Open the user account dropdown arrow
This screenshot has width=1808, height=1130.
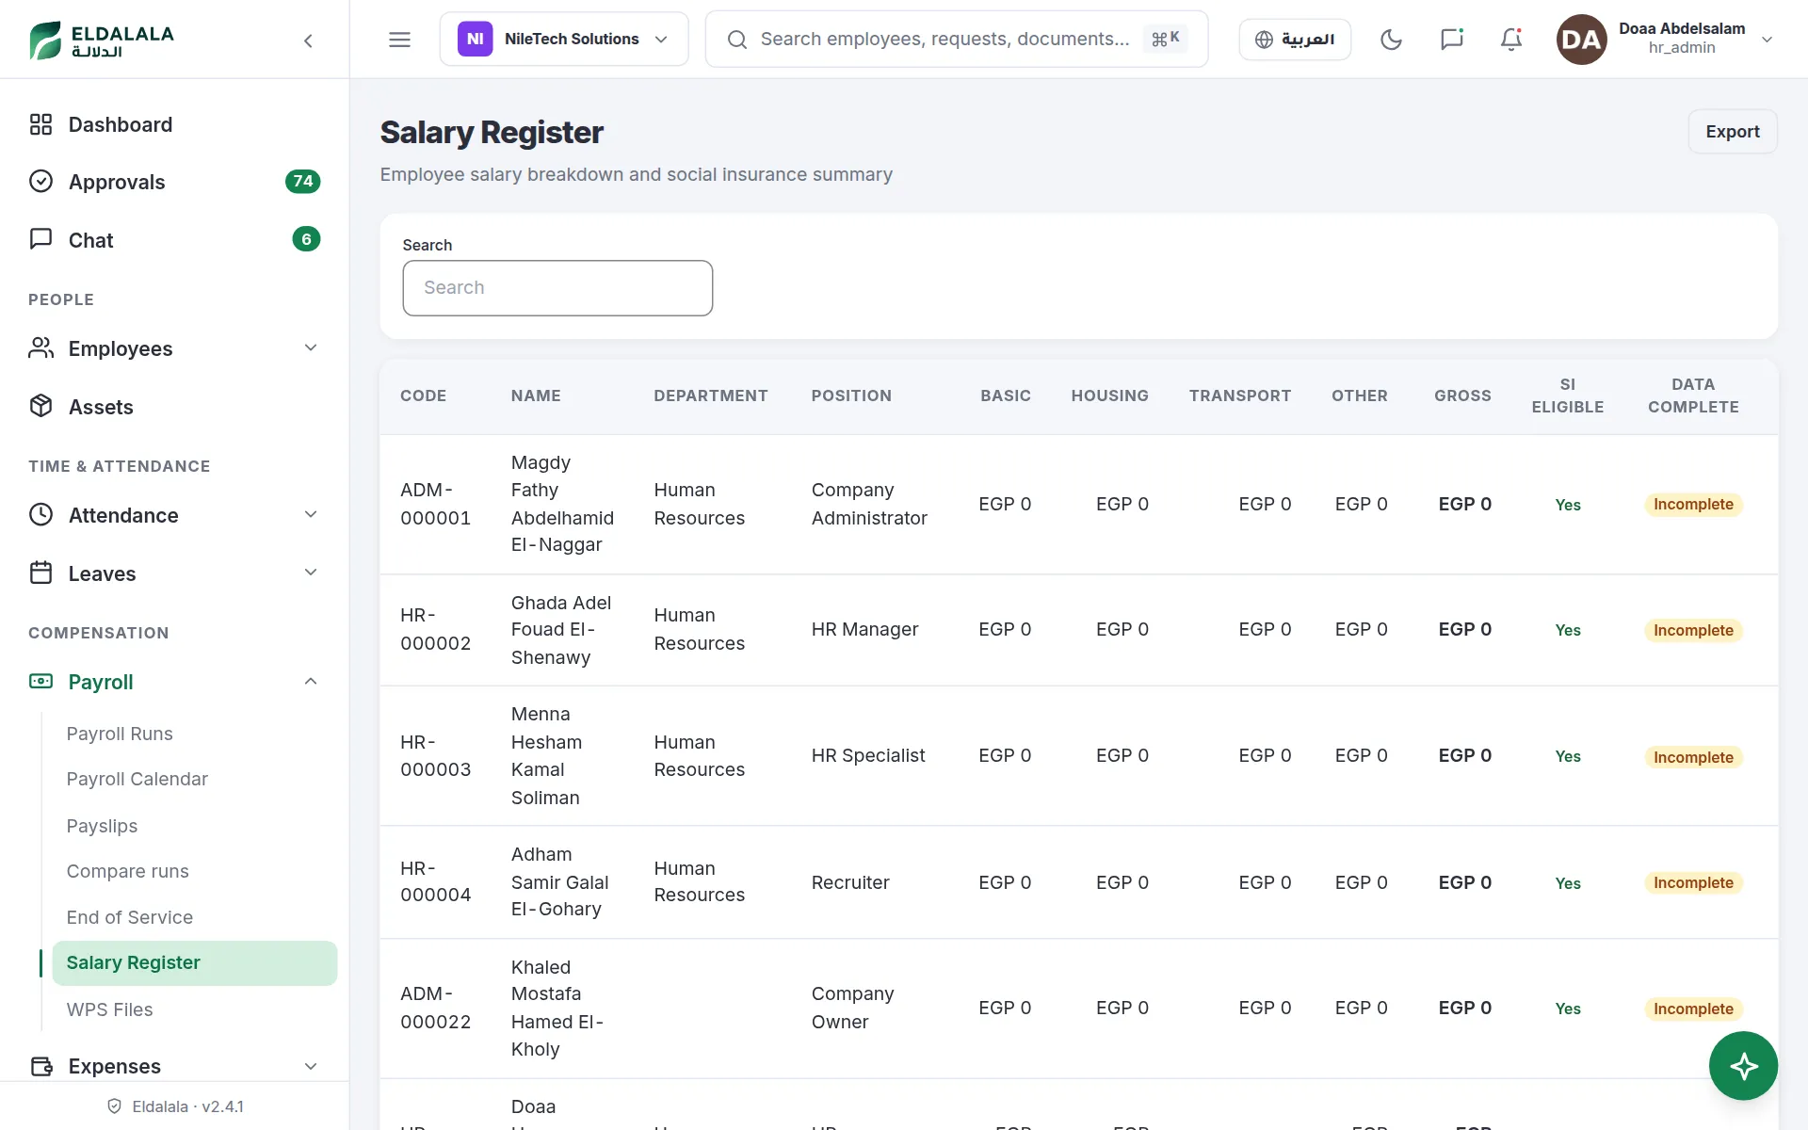(1767, 40)
